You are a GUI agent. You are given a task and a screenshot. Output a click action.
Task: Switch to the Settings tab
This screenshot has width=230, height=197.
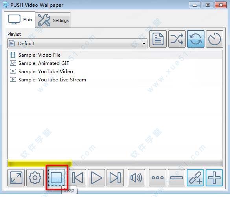53,20
